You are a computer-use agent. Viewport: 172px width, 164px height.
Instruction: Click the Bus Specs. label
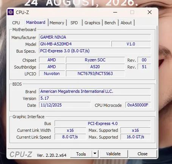pos(26,51)
